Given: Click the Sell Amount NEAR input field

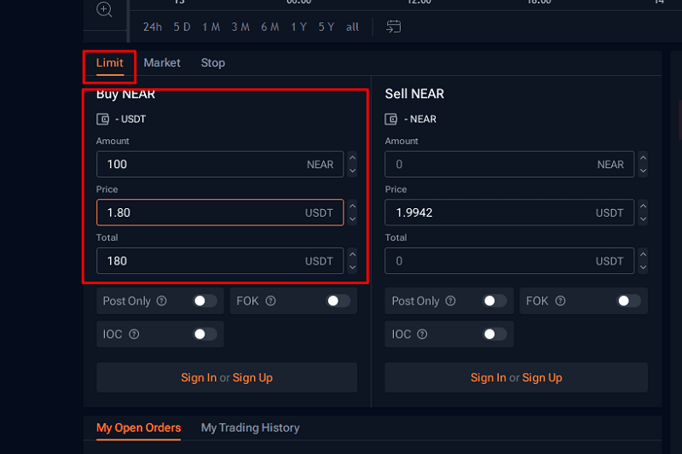Looking at the screenshot, I should [x=509, y=164].
